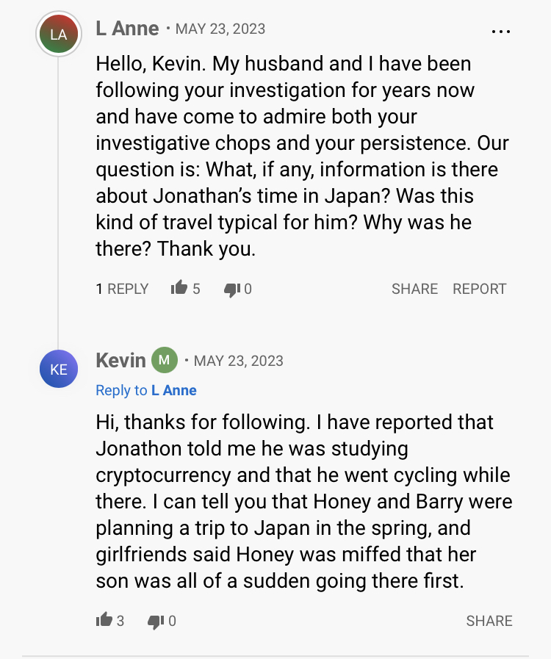Open Kevin's username profile link
The height and width of the screenshot is (659, 551).
120,360
